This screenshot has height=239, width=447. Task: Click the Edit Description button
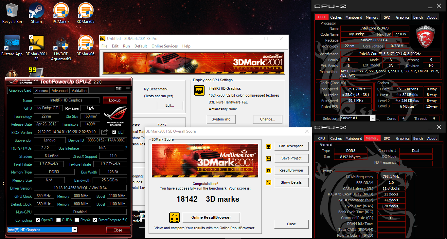coord(291,146)
